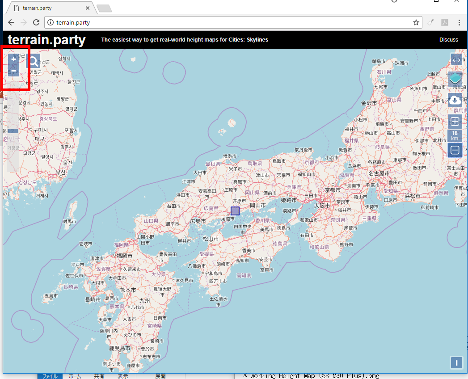Increase selection box size with boxed plus
The width and height of the screenshot is (468, 379).
coord(455,122)
